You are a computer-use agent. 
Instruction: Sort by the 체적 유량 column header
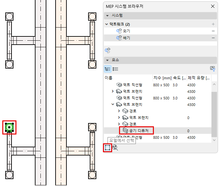199,78
